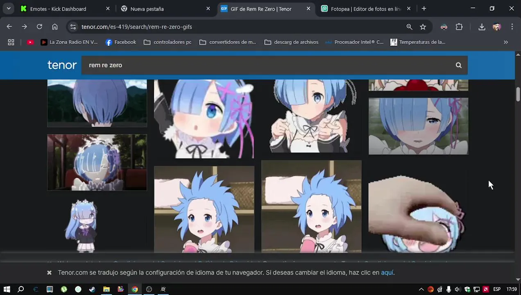Open the Windows Start menu
The image size is (521, 295).
coord(7,289)
